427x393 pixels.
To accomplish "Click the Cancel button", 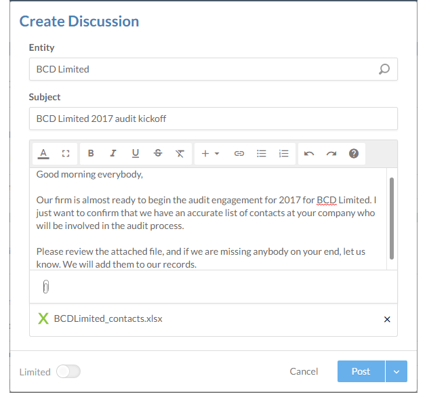I will click(x=304, y=371).
